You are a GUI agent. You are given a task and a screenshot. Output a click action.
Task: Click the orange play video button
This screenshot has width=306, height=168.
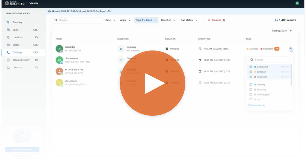[152, 83]
